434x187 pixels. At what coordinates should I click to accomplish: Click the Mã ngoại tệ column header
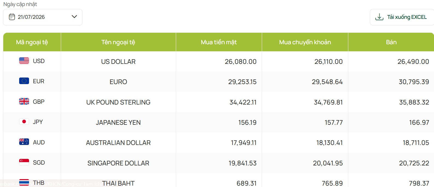(x=32, y=42)
